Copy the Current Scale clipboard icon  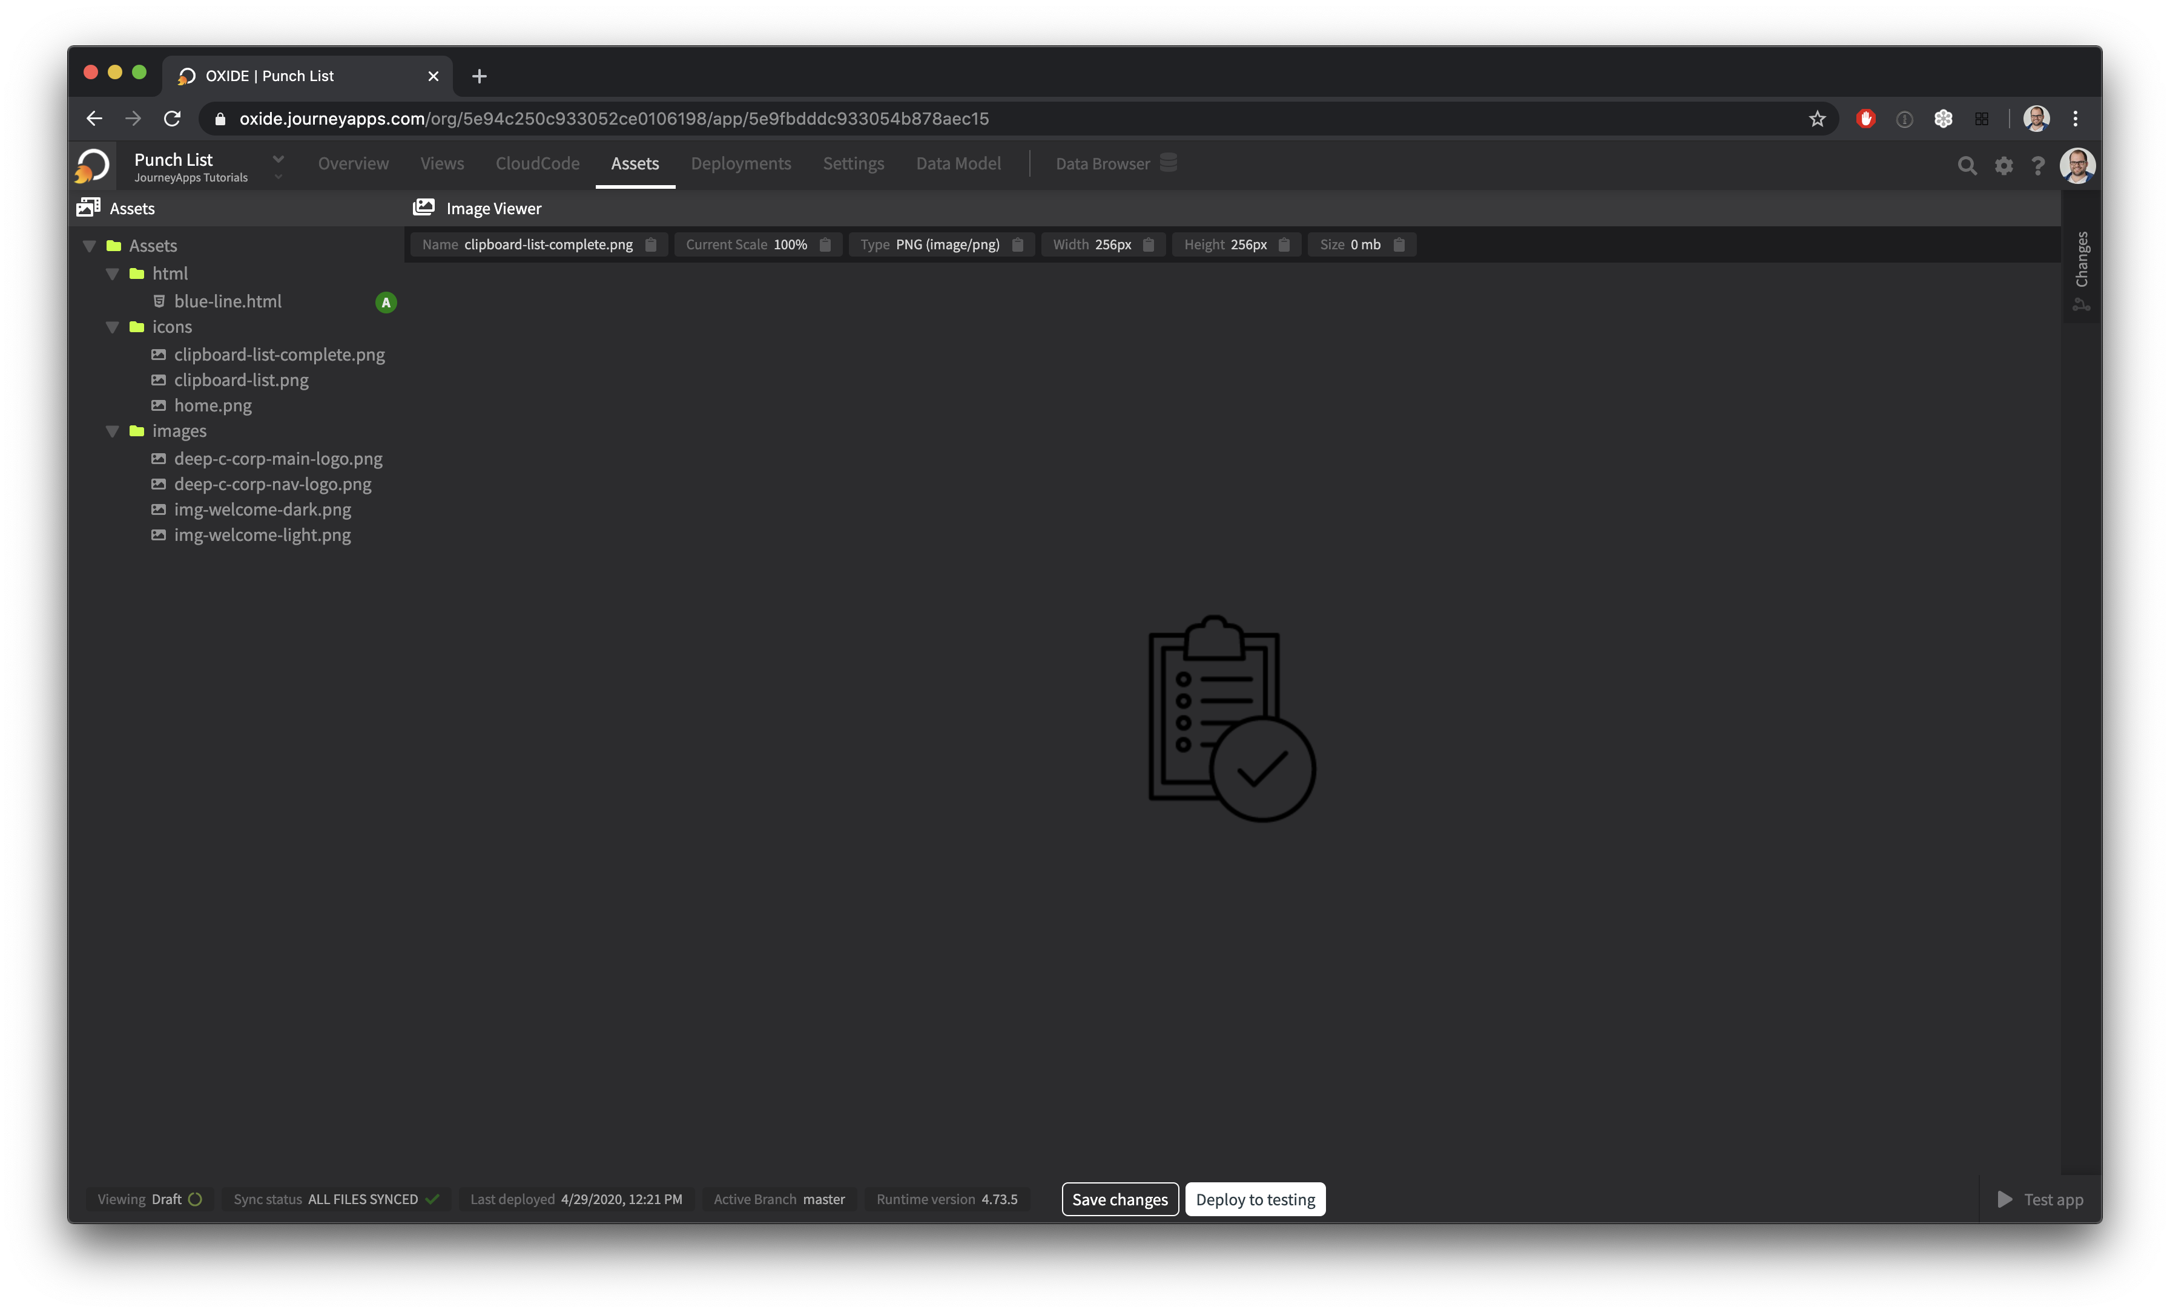coord(825,244)
